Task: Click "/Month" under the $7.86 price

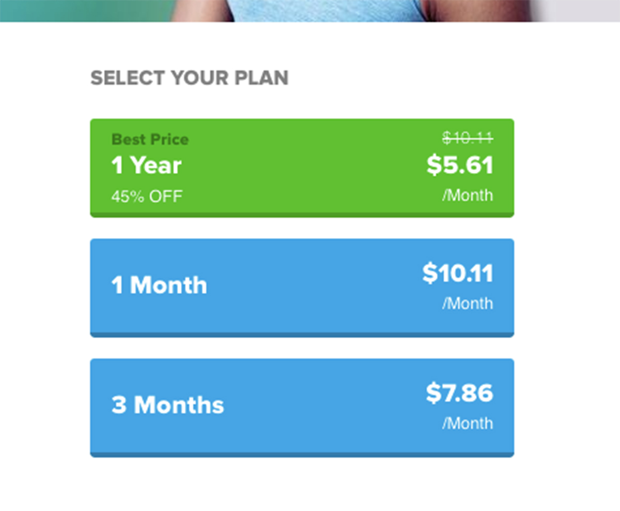Action: coord(468,424)
